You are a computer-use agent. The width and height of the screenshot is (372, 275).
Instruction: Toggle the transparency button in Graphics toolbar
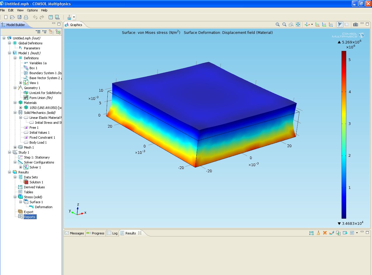[x=347, y=25]
